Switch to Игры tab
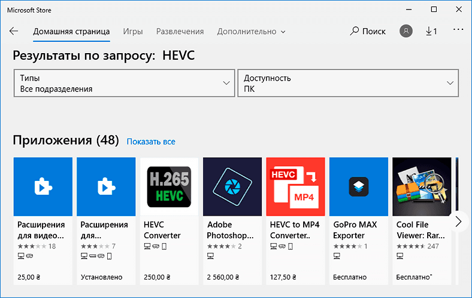 [x=133, y=32]
